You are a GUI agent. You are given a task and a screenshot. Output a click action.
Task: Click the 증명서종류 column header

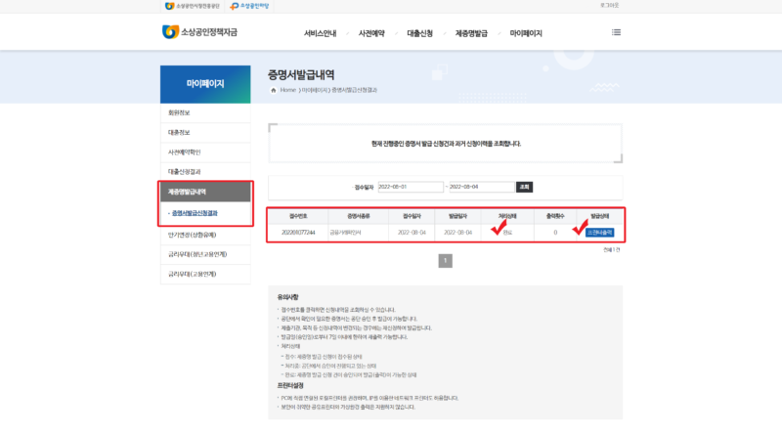pyautogui.click(x=359, y=216)
